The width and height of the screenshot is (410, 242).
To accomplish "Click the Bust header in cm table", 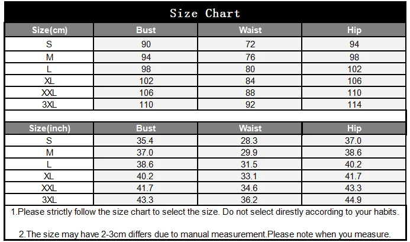I will click(146, 30).
